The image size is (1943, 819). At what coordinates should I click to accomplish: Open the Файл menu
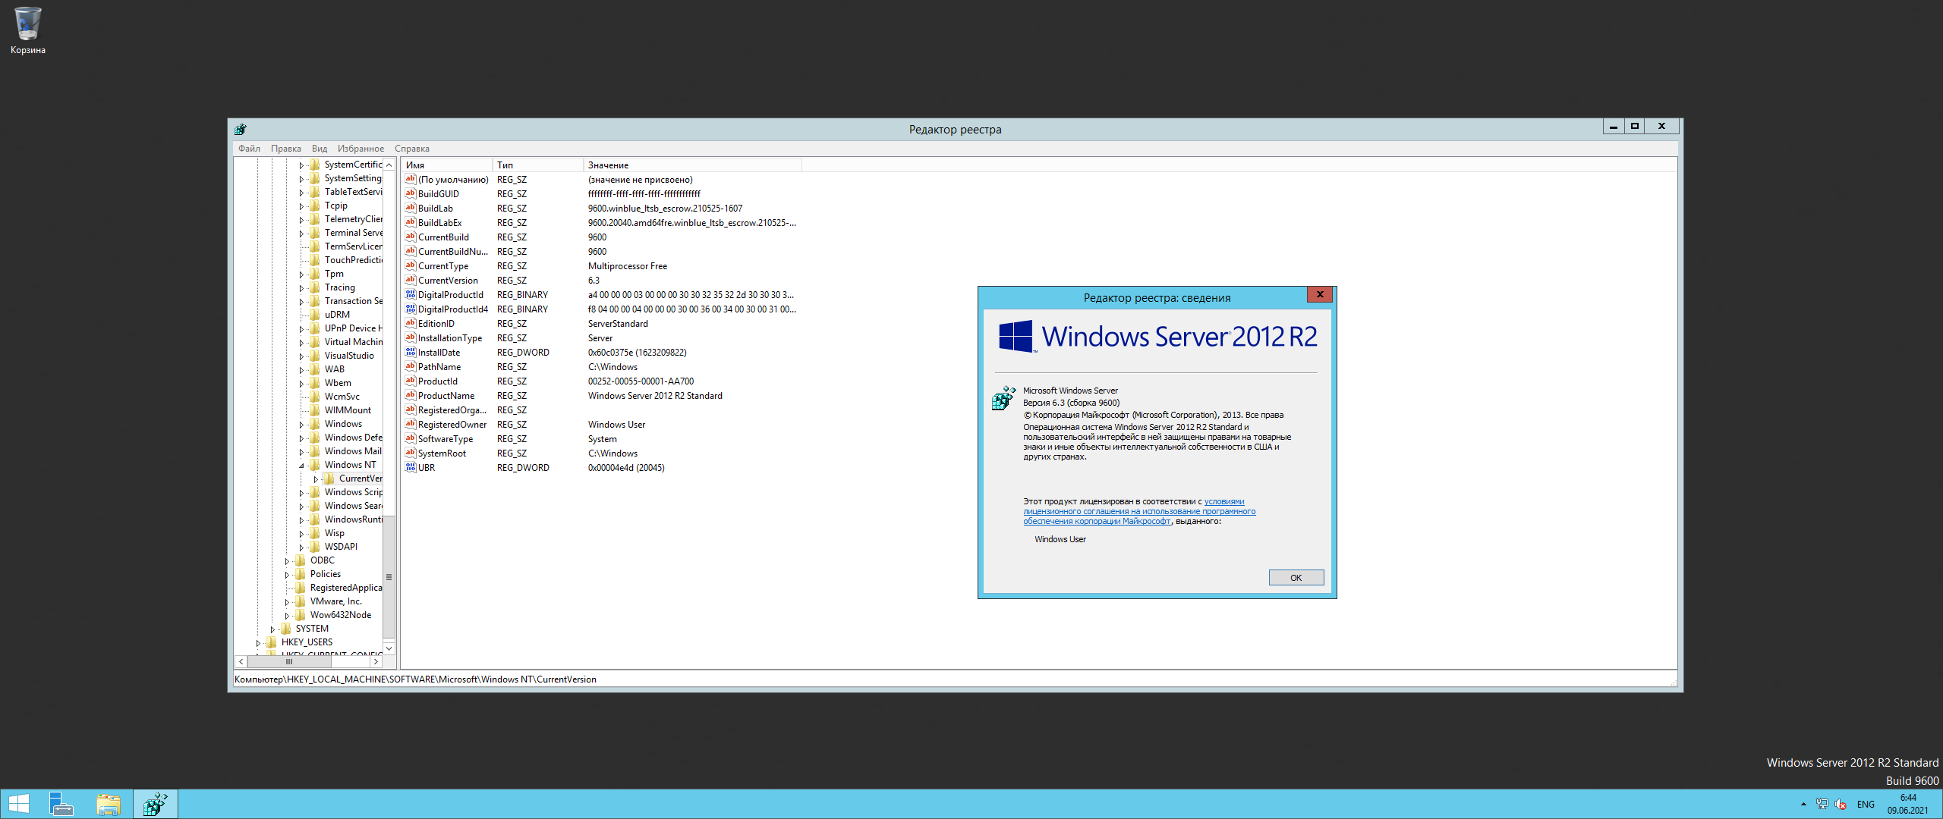coord(249,149)
